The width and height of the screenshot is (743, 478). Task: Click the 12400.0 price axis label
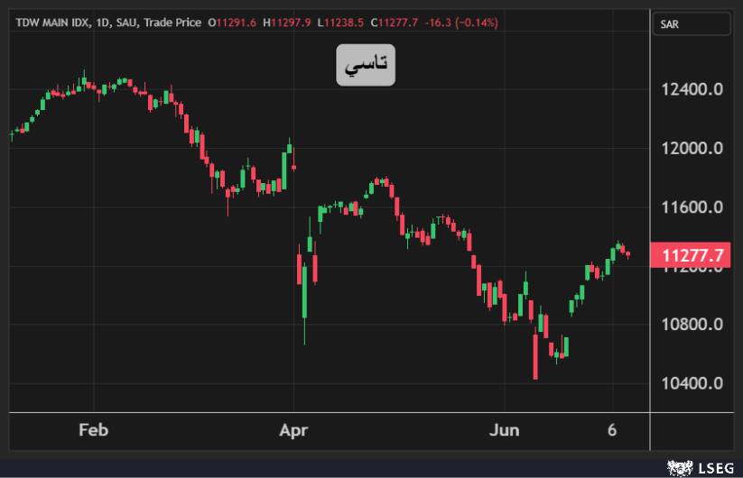[x=692, y=89]
